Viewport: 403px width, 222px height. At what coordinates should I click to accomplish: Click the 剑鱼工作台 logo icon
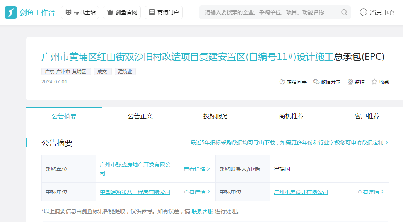coord(11,12)
